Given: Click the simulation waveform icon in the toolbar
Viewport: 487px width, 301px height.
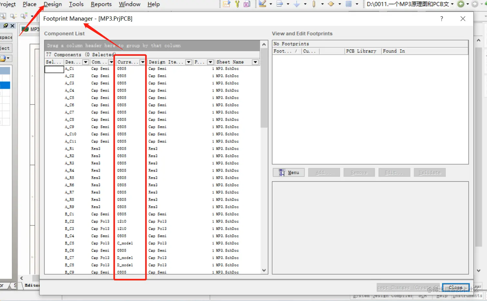Looking at the screenshot, I should tap(227, 4).
